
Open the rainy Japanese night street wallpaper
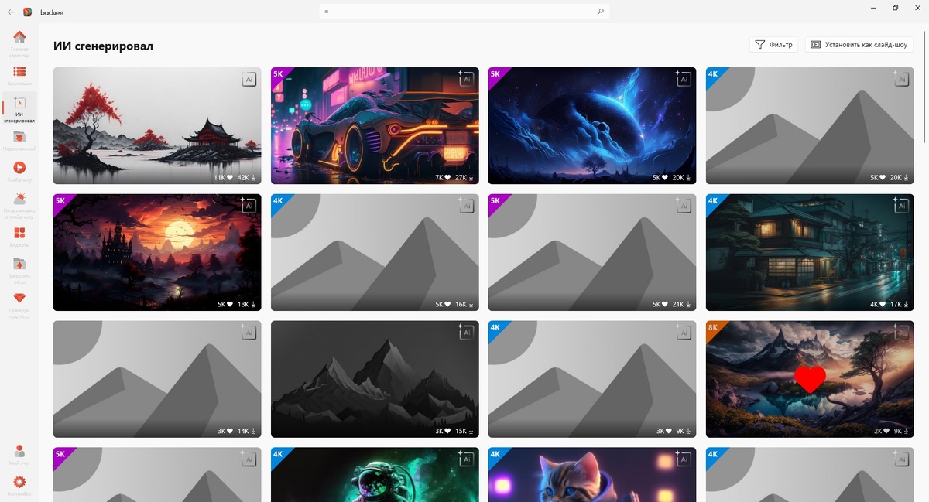tap(810, 252)
